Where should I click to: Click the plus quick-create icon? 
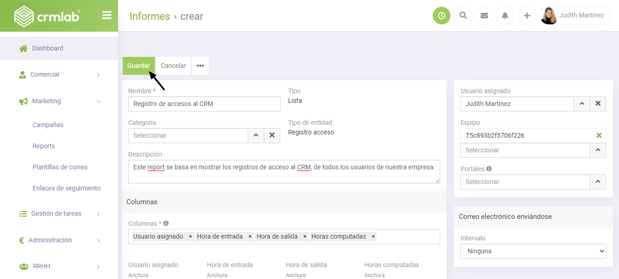click(527, 16)
